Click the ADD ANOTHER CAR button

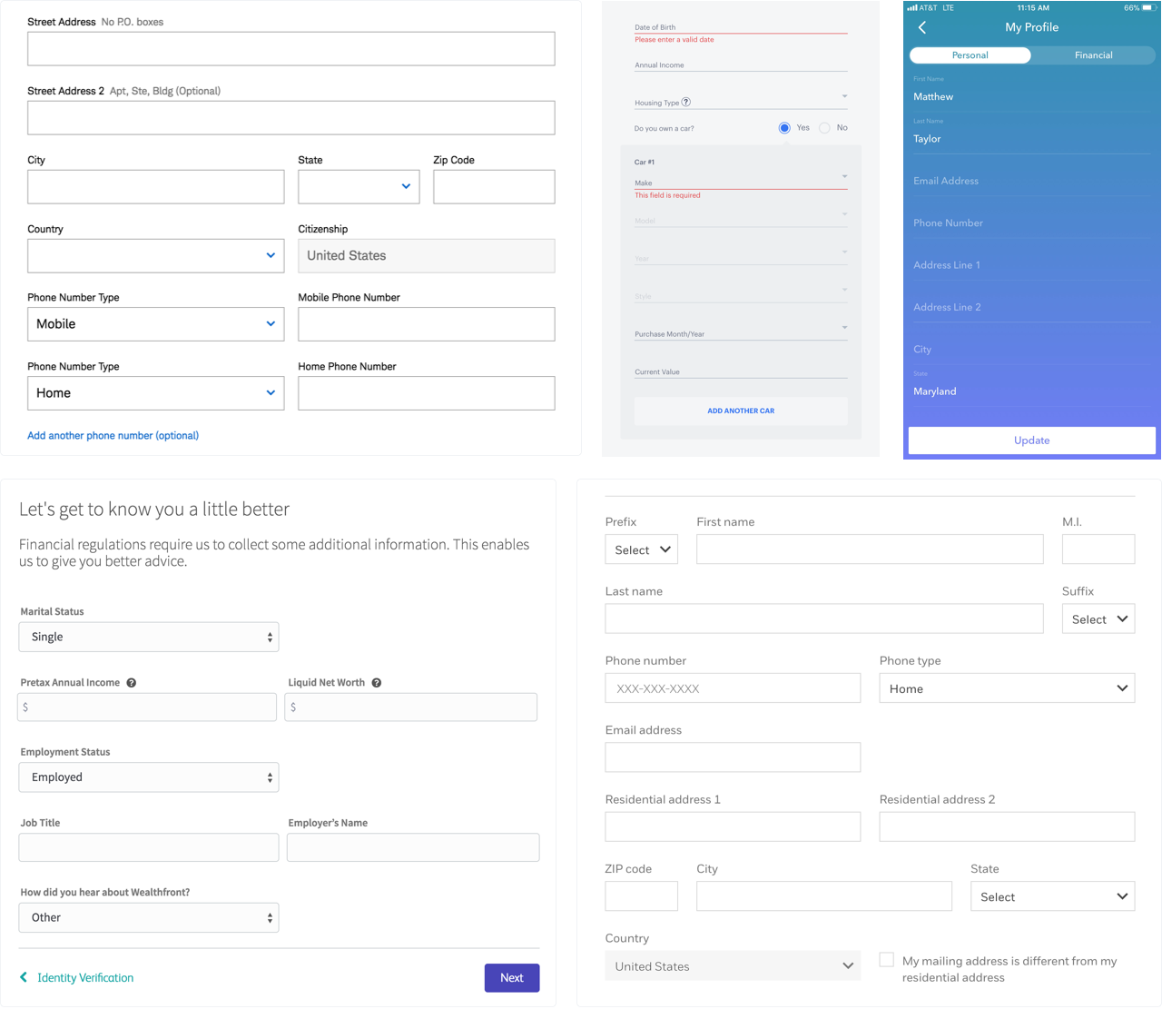(x=741, y=411)
